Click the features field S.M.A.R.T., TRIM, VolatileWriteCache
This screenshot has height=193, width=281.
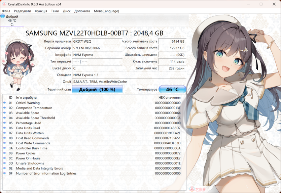coord(129,82)
